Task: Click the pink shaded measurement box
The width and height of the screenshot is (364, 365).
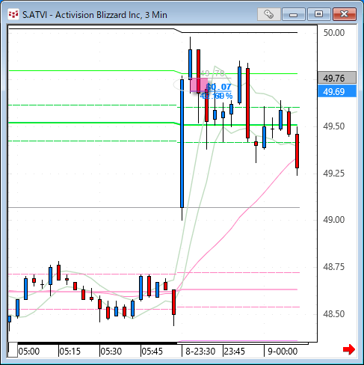Action: pos(199,85)
